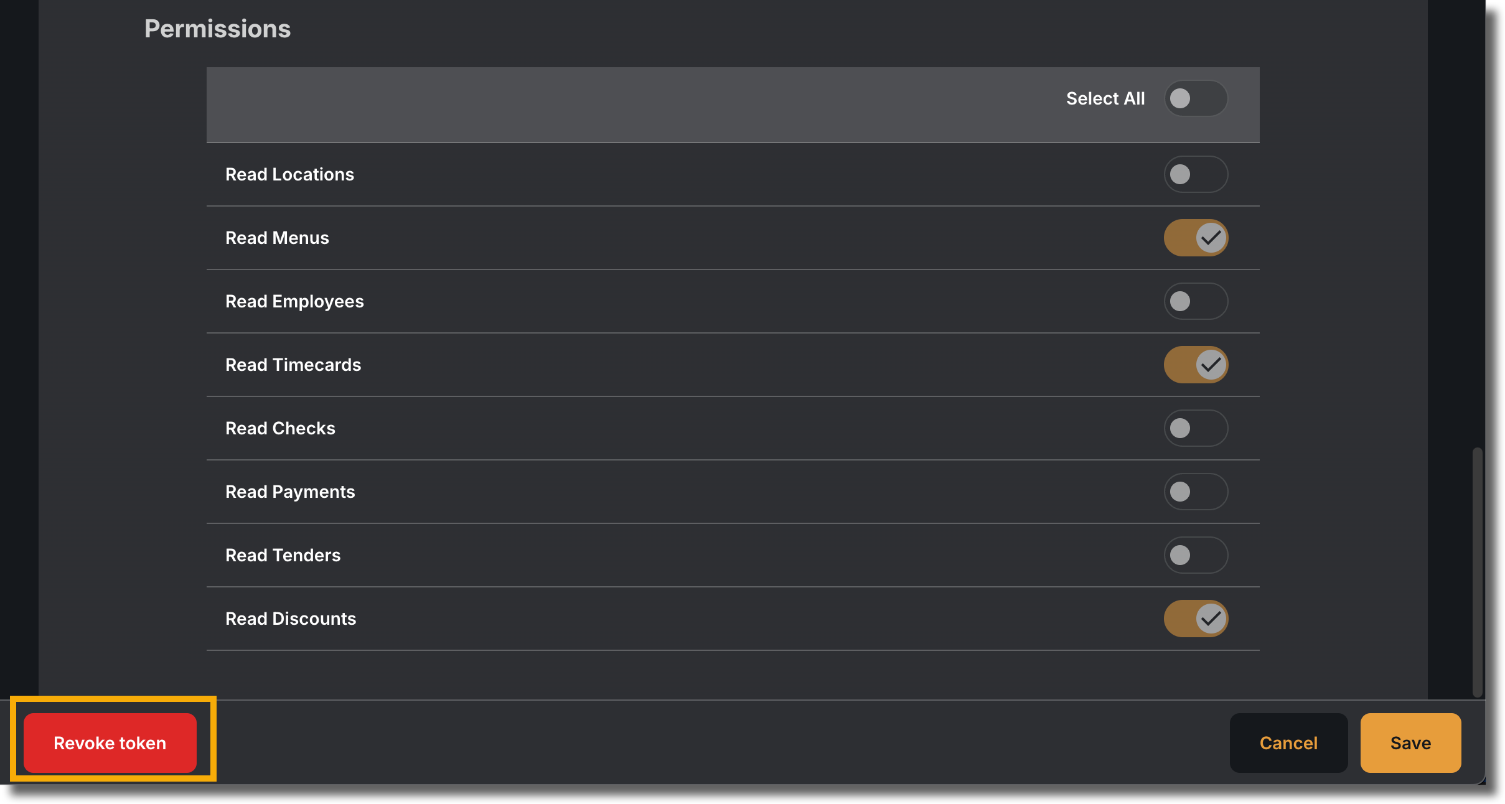Turn on the Read Employees toggle

click(x=1195, y=301)
